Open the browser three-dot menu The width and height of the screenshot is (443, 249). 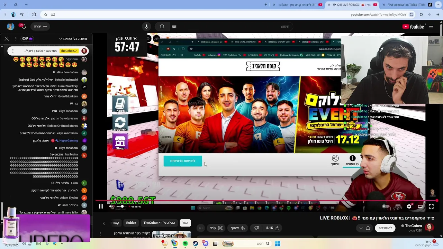coord(5,15)
